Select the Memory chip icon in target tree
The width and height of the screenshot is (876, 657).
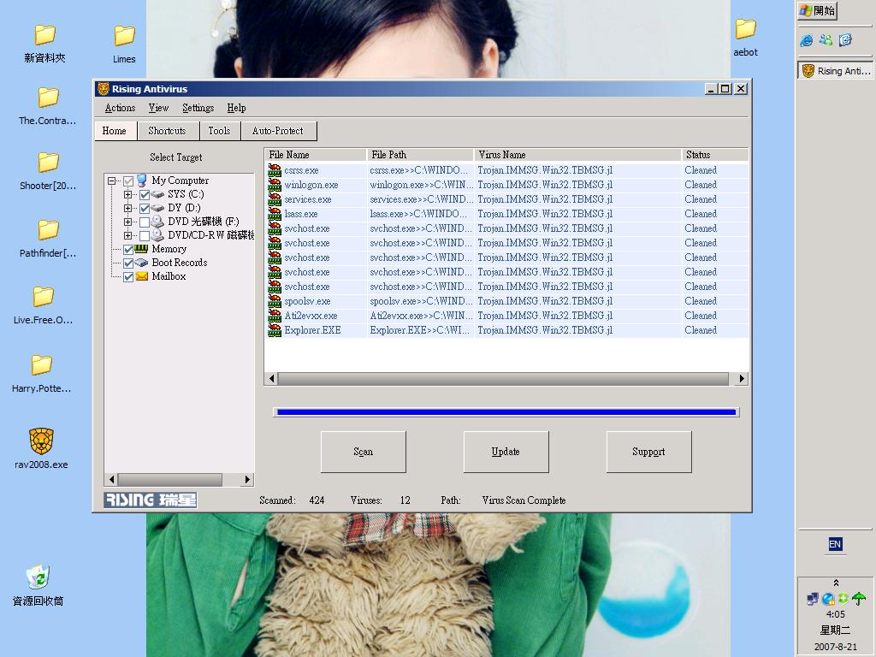[x=142, y=249]
